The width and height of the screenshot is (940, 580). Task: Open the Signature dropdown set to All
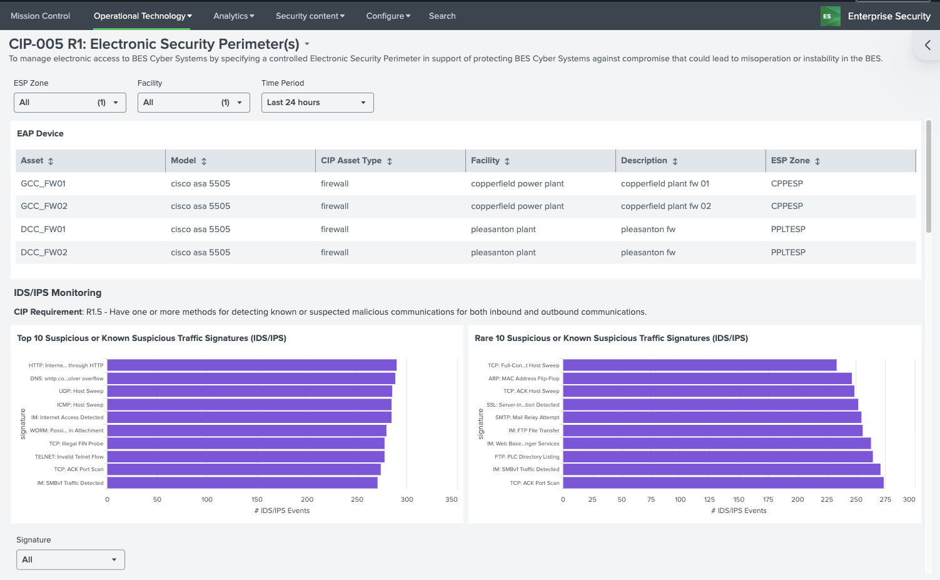coord(71,559)
